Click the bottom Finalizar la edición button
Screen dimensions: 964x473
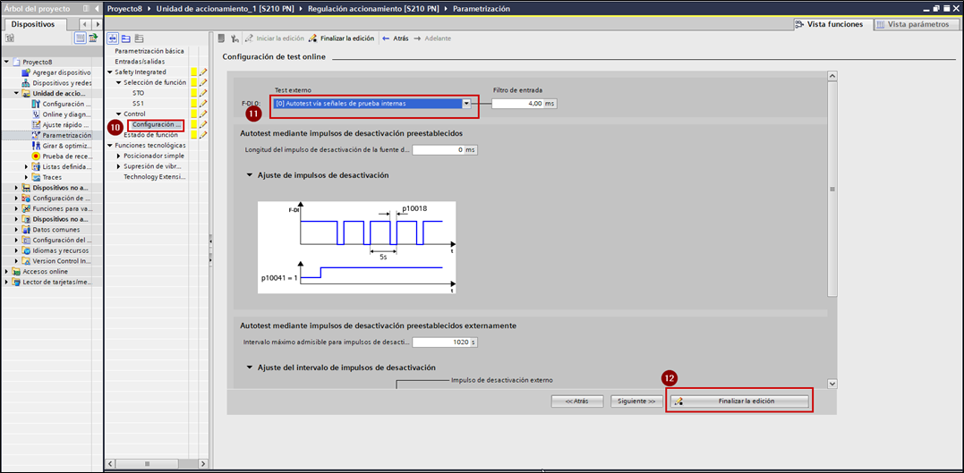(740, 401)
